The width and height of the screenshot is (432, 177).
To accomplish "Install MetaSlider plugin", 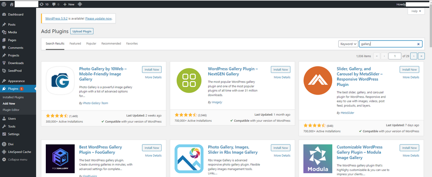I will click(410, 70).
